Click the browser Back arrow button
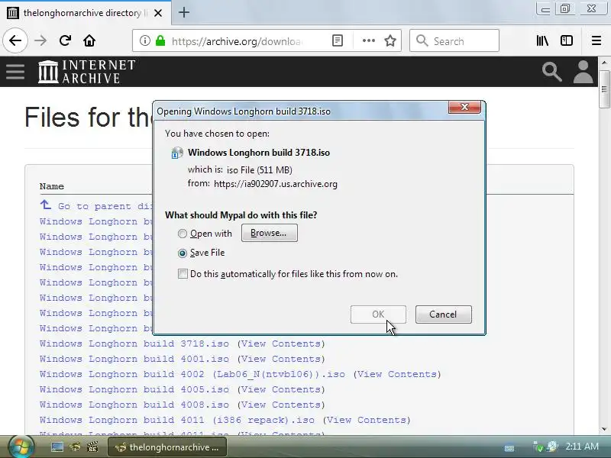 (15, 40)
